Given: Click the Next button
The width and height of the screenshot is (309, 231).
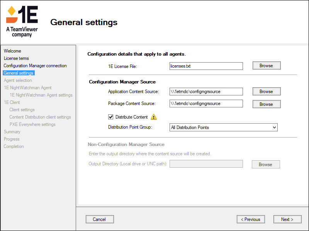Looking at the screenshot, I should (287, 219).
